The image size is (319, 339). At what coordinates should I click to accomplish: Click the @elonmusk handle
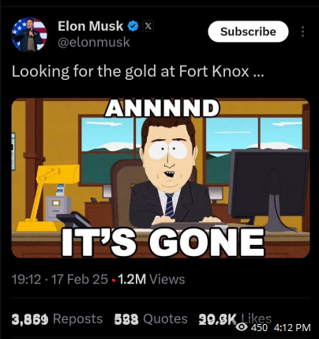coord(94,42)
